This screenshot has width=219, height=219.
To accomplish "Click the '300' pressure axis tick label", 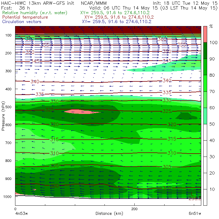I will click(8, 71).
